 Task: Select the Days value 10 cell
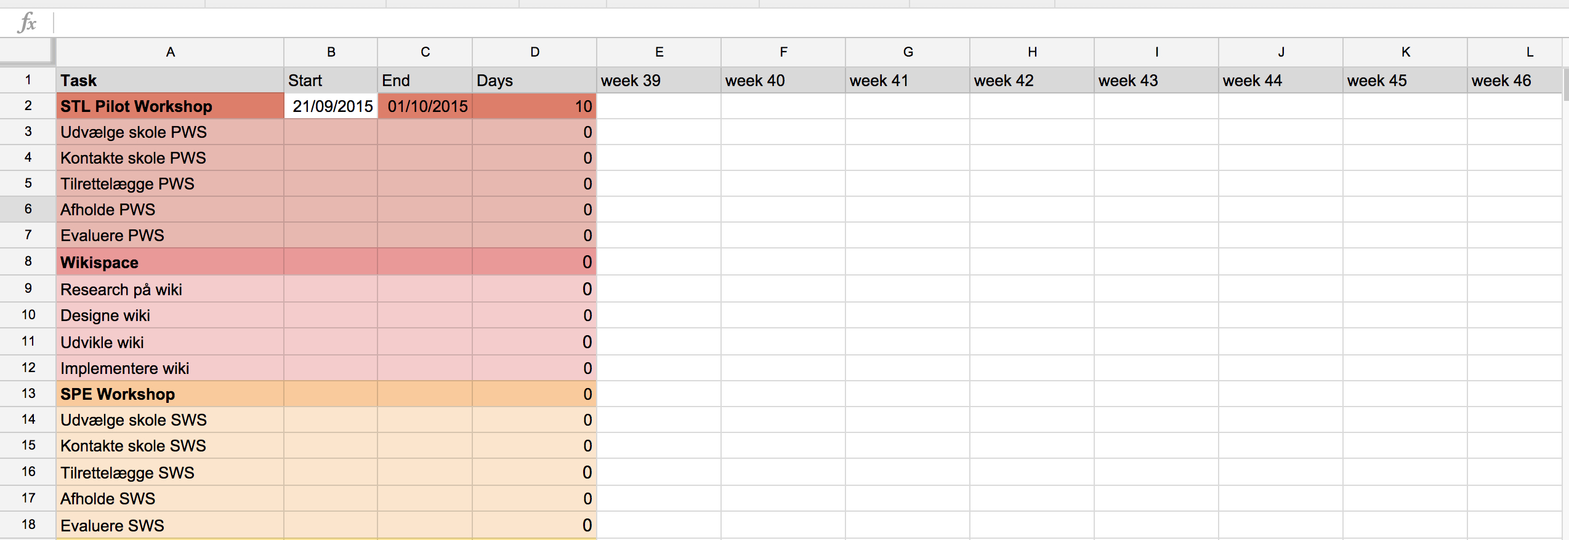pos(534,106)
